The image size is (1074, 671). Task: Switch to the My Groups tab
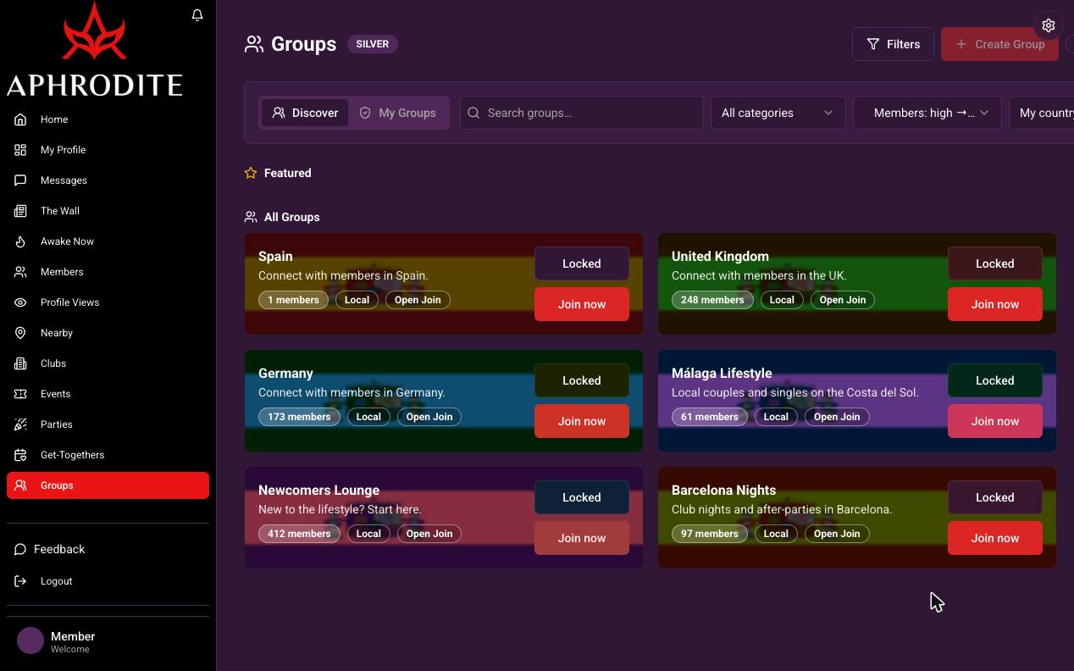click(397, 113)
